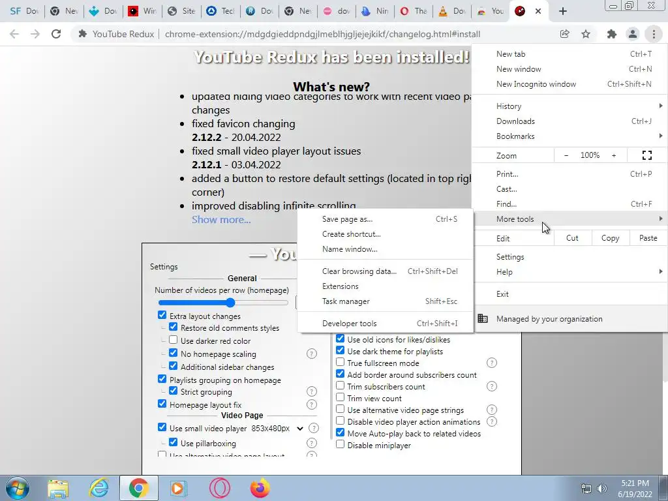Switch to the SF Dow browser tab
This screenshot has height=501, width=668.
click(24, 11)
